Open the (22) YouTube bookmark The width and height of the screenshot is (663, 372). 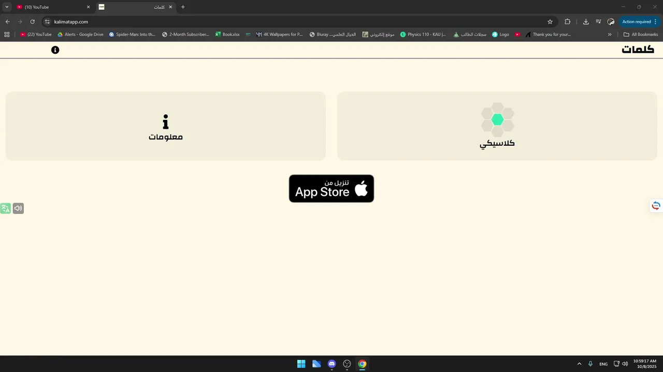pyautogui.click(x=36, y=35)
